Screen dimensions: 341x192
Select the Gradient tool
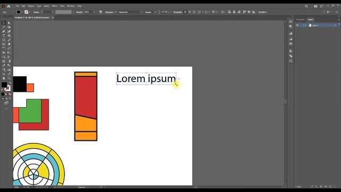coord(9,61)
